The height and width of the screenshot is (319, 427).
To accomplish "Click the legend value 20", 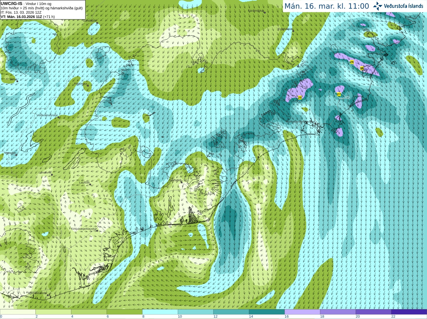I will (358, 317).
